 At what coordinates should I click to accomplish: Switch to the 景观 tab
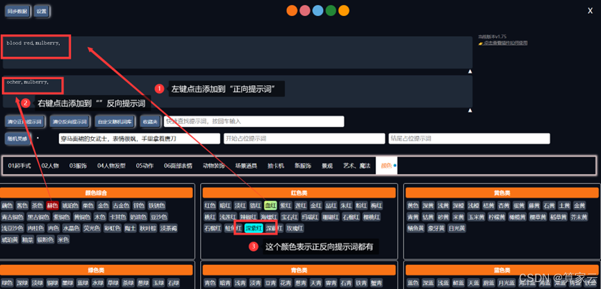[327, 166]
